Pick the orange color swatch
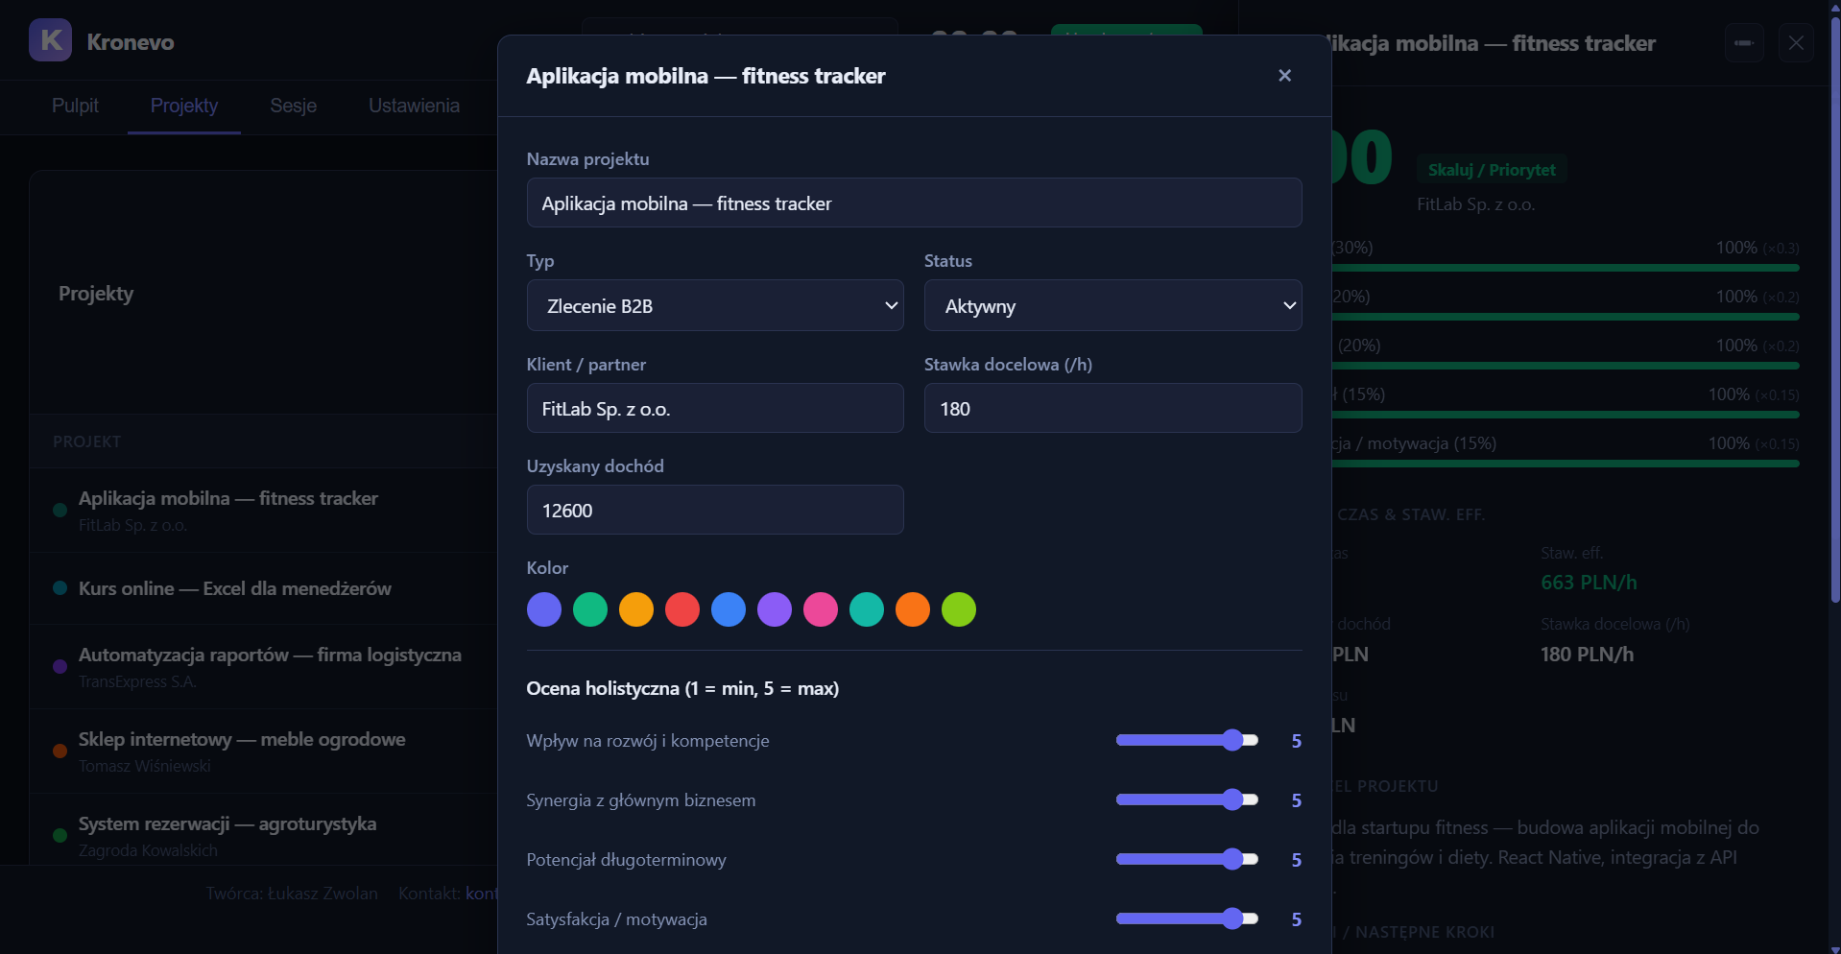Viewport: 1841px width, 954px height. [x=913, y=609]
